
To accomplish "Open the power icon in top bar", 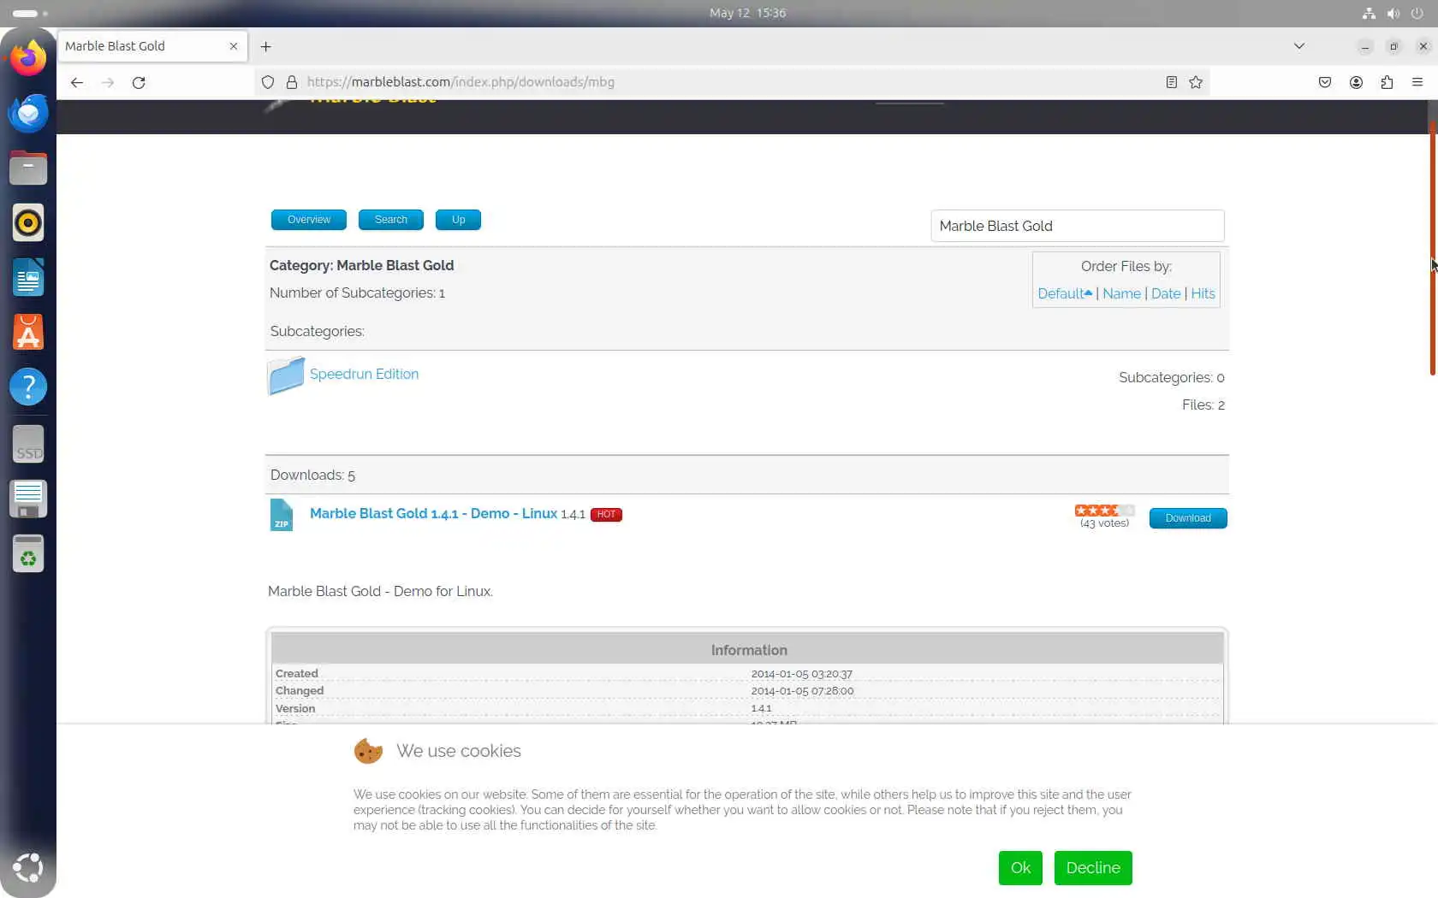I will [1417, 13].
